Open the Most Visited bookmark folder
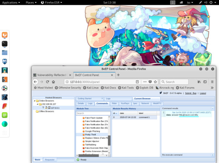Image resolution: width=219 pixels, height=163 pixels. 43,88
